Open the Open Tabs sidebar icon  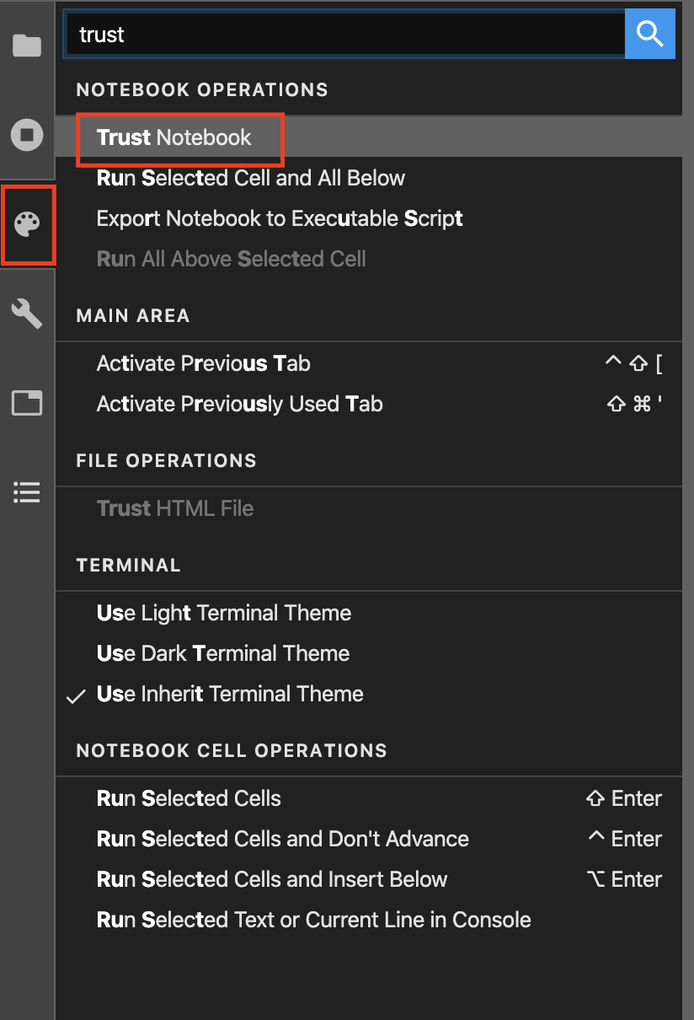tap(27, 404)
